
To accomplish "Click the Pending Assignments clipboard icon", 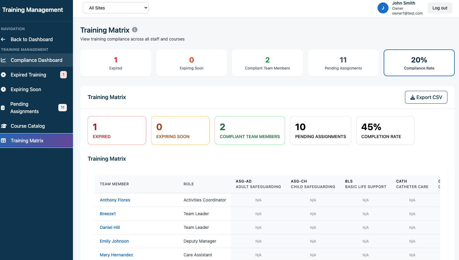I will 3,108.
